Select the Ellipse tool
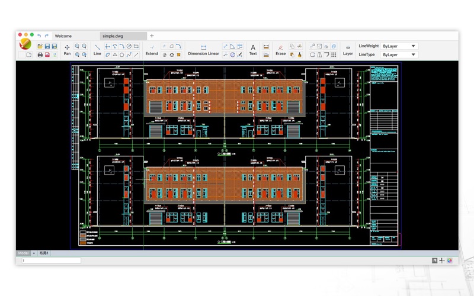 108,54
